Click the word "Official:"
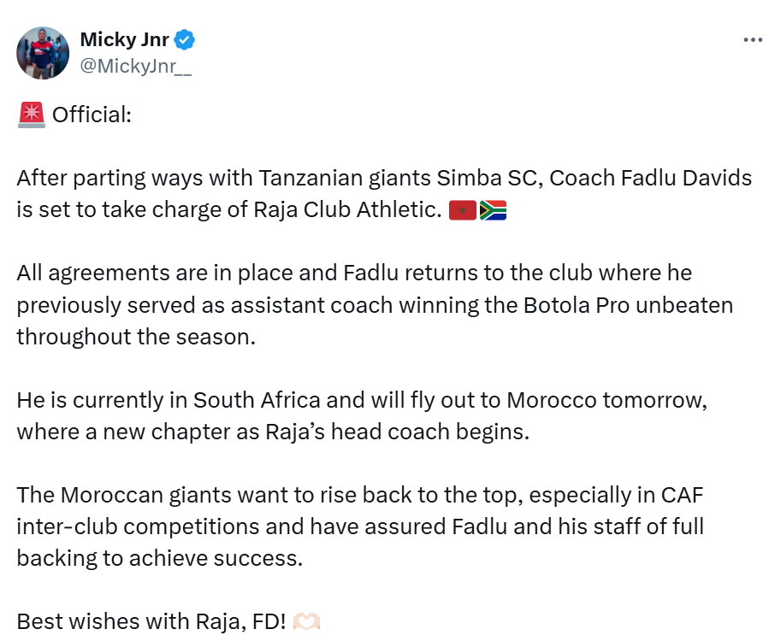Image resolution: width=775 pixels, height=635 pixels. click(x=92, y=115)
